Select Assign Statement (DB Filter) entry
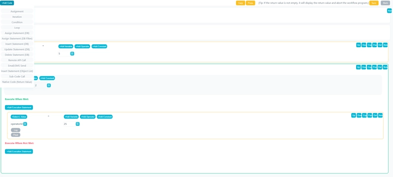This screenshot has height=177, width=393. [x=17, y=39]
